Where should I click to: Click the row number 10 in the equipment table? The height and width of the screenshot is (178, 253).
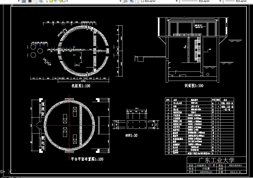coord(168,130)
